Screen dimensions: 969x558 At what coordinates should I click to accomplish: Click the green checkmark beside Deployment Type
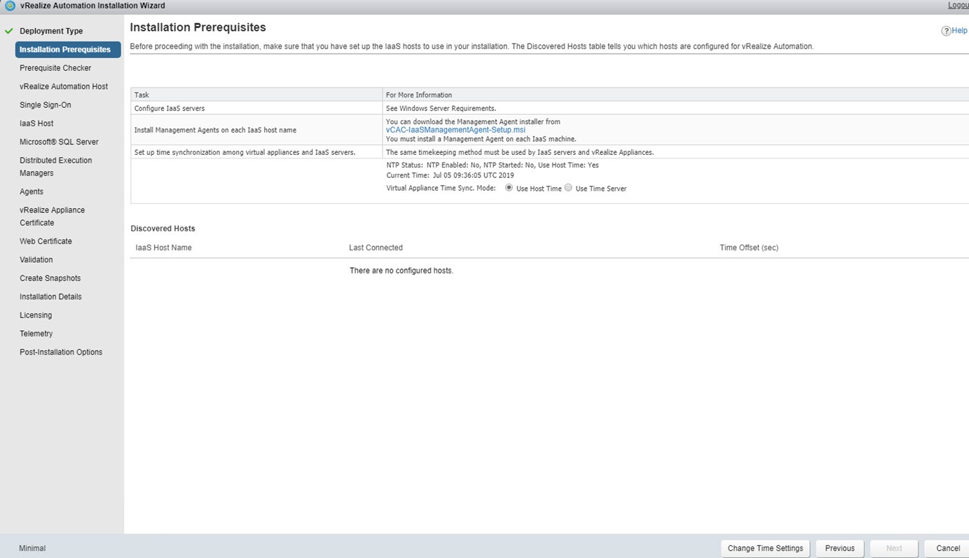pyautogui.click(x=9, y=31)
